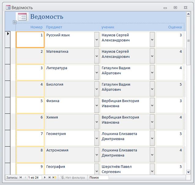Open subject dropdown for Математика
The image size is (195, 185).
97,56
